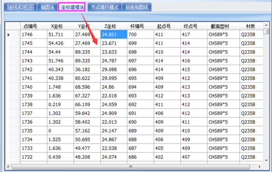Click the X坐标 column header
This screenshot has width=272, height=172.
pyautogui.click(x=61, y=26)
